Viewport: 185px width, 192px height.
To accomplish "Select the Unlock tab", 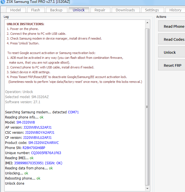I will (79, 10).
